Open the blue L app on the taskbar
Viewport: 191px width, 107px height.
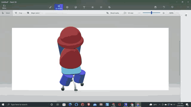(x=107, y=104)
